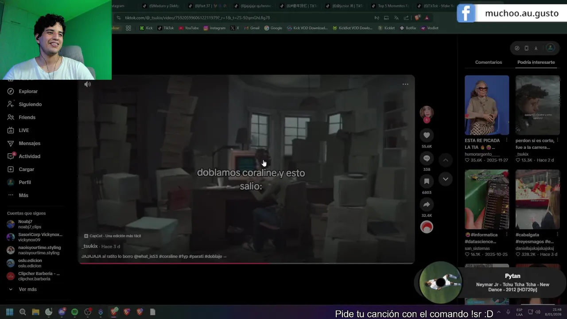
Task: Open options for ESTA RE PICADA video
Action: pos(506,140)
